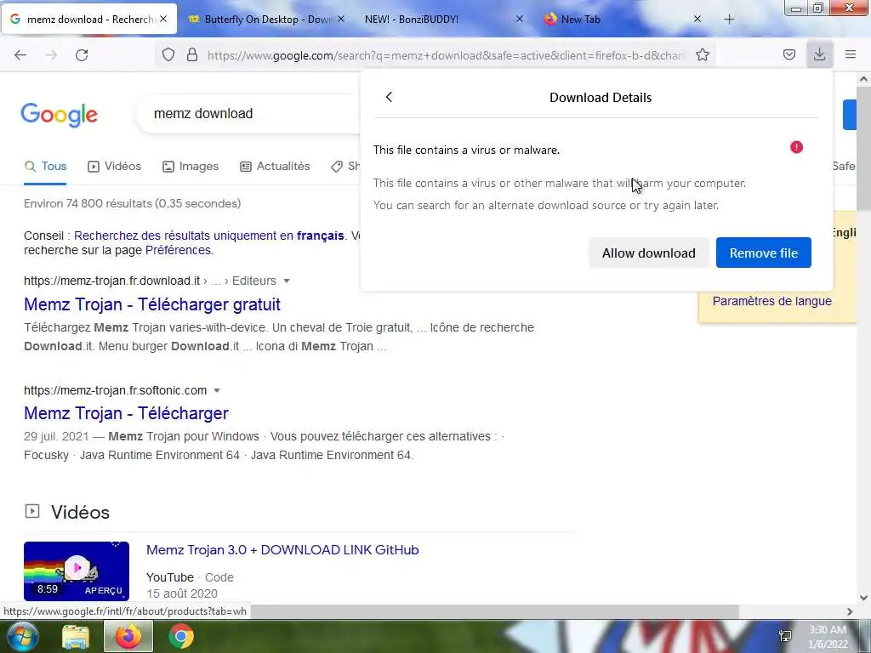The width and height of the screenshot is (871, 653).
Task: Close the BonziBUDDY tab
Action: [520, 19]
